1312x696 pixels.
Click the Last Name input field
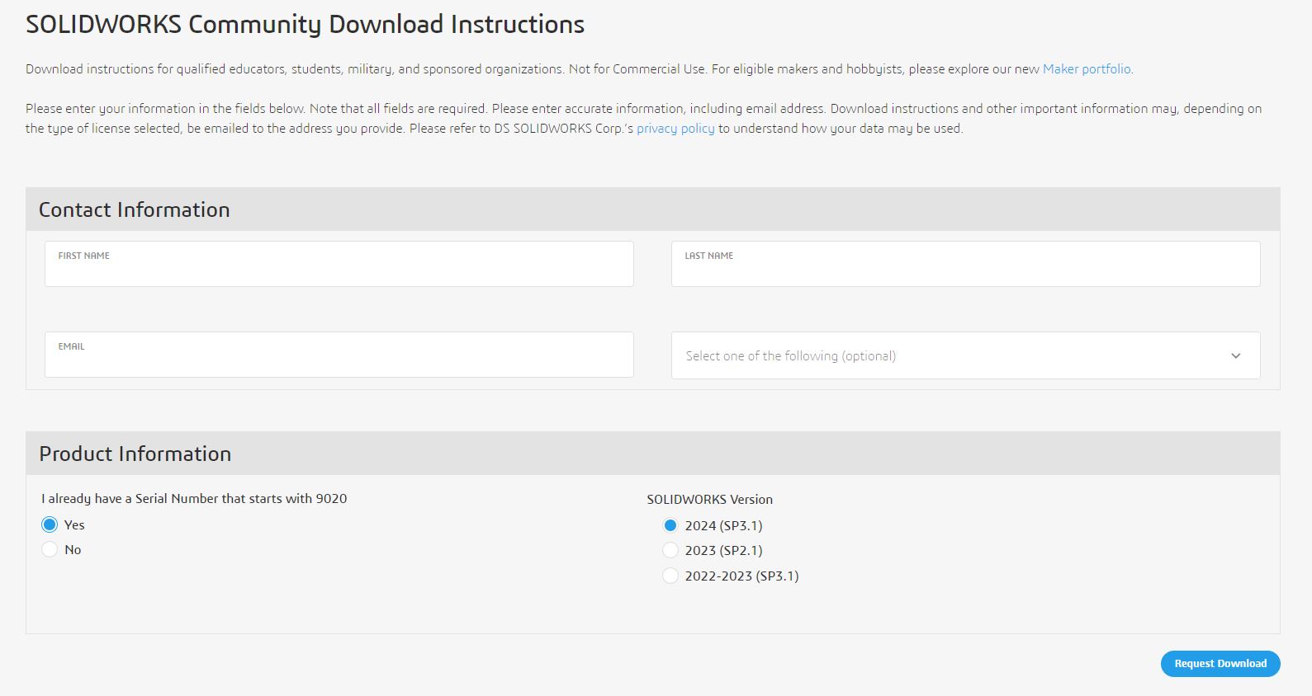pyautogui.click(x=965, y=264)
